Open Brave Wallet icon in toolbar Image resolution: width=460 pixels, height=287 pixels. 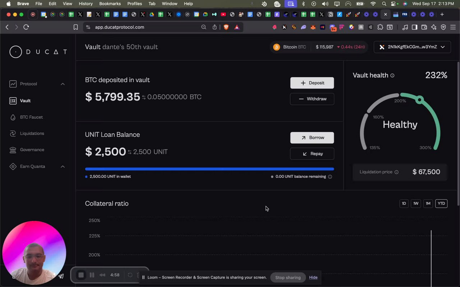click(x=424, y=27)
